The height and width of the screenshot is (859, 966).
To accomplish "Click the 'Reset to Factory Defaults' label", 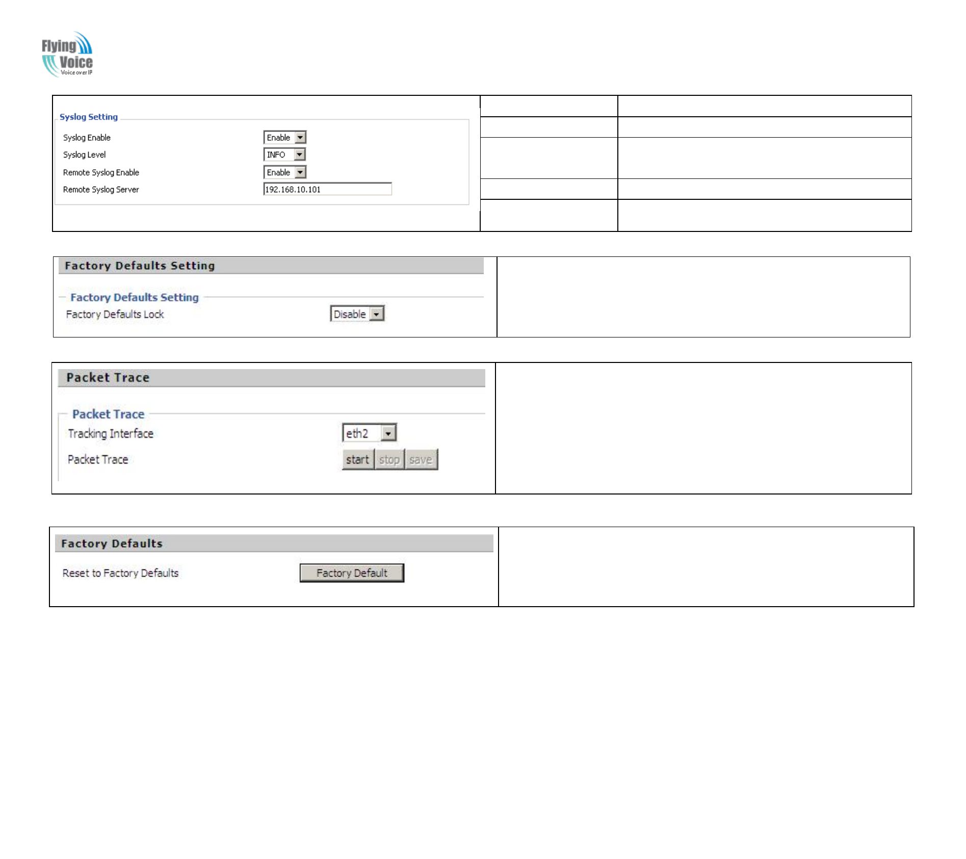I will coord(120,573).
